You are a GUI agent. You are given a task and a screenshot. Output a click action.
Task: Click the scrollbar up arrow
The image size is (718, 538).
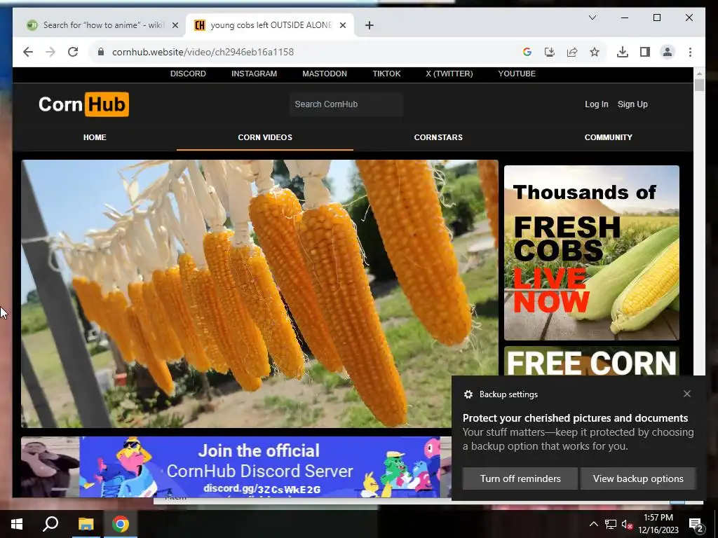point(699,73)
